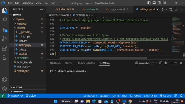The image size is (185, 104).
Task: Toggle secondary side bar layout icon
Action: coord(159,3)
